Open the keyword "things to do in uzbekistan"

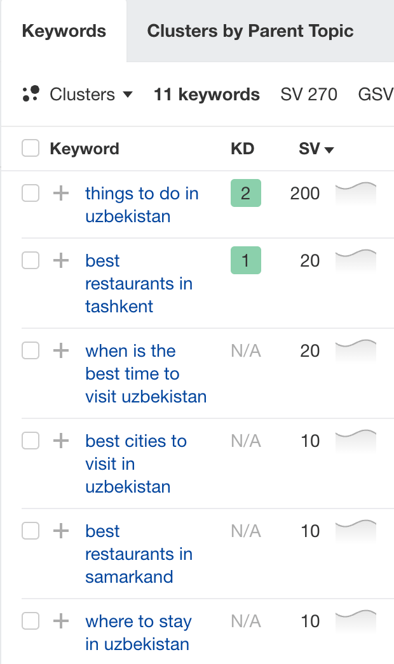point(141,204)
